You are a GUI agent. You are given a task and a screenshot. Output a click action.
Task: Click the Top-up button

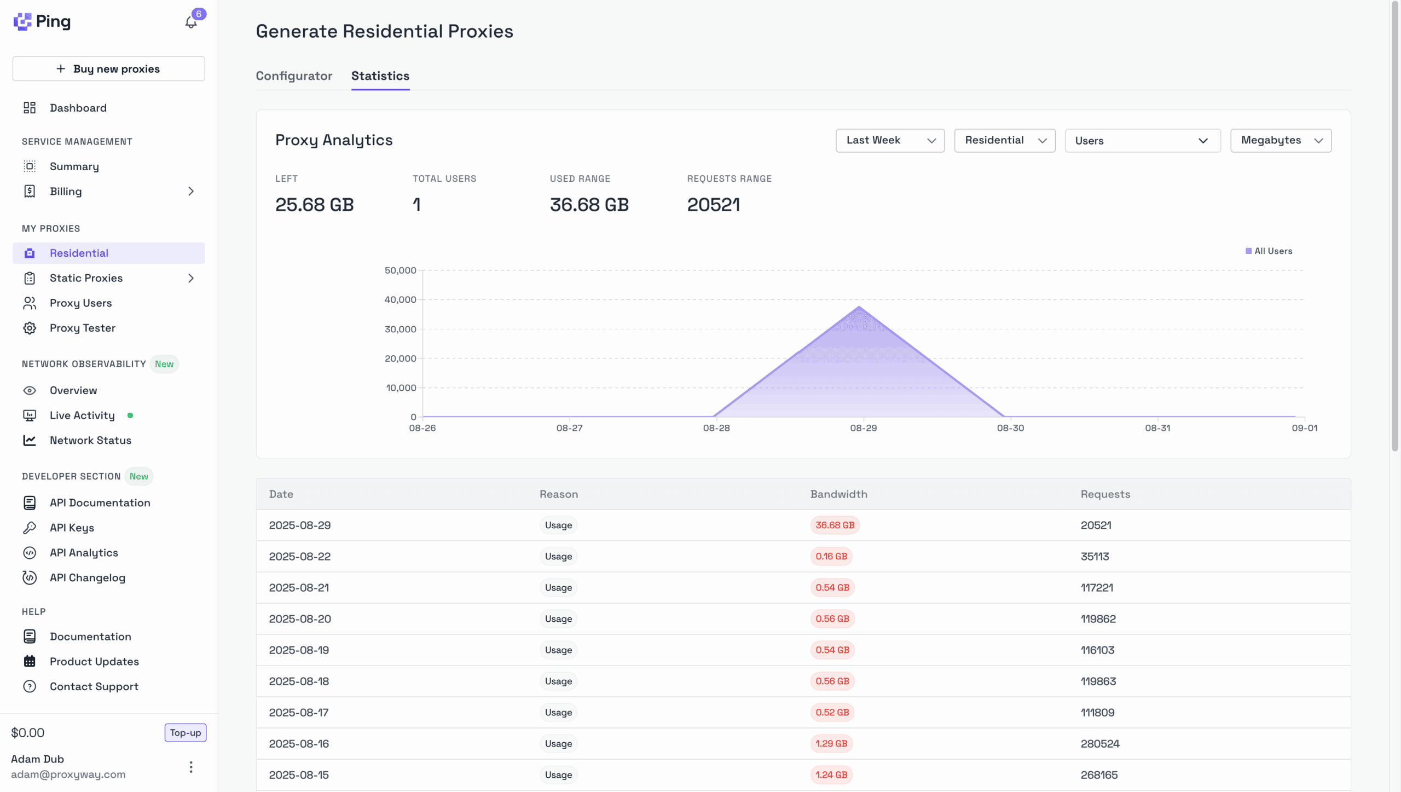click(x=185, y=733)
